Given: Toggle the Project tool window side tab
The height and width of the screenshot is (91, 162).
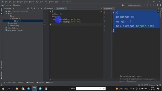Looking at the screenshot, I should click(x=1, y=11).
